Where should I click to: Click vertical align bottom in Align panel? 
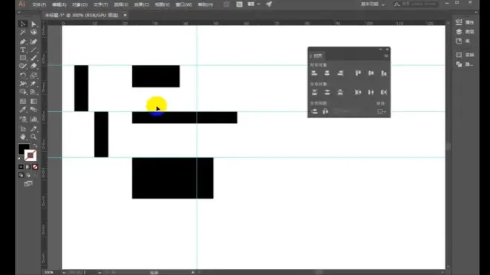coord(384,73)
